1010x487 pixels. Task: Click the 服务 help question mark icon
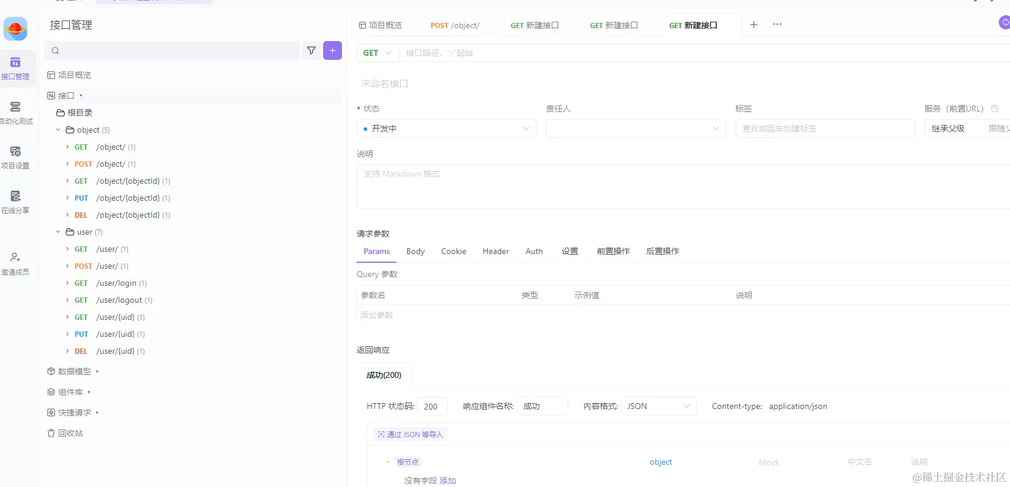pos(995,109)
